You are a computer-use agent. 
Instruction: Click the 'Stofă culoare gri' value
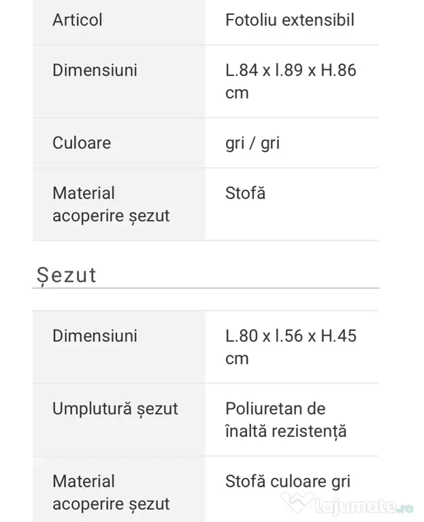[288, 482]
